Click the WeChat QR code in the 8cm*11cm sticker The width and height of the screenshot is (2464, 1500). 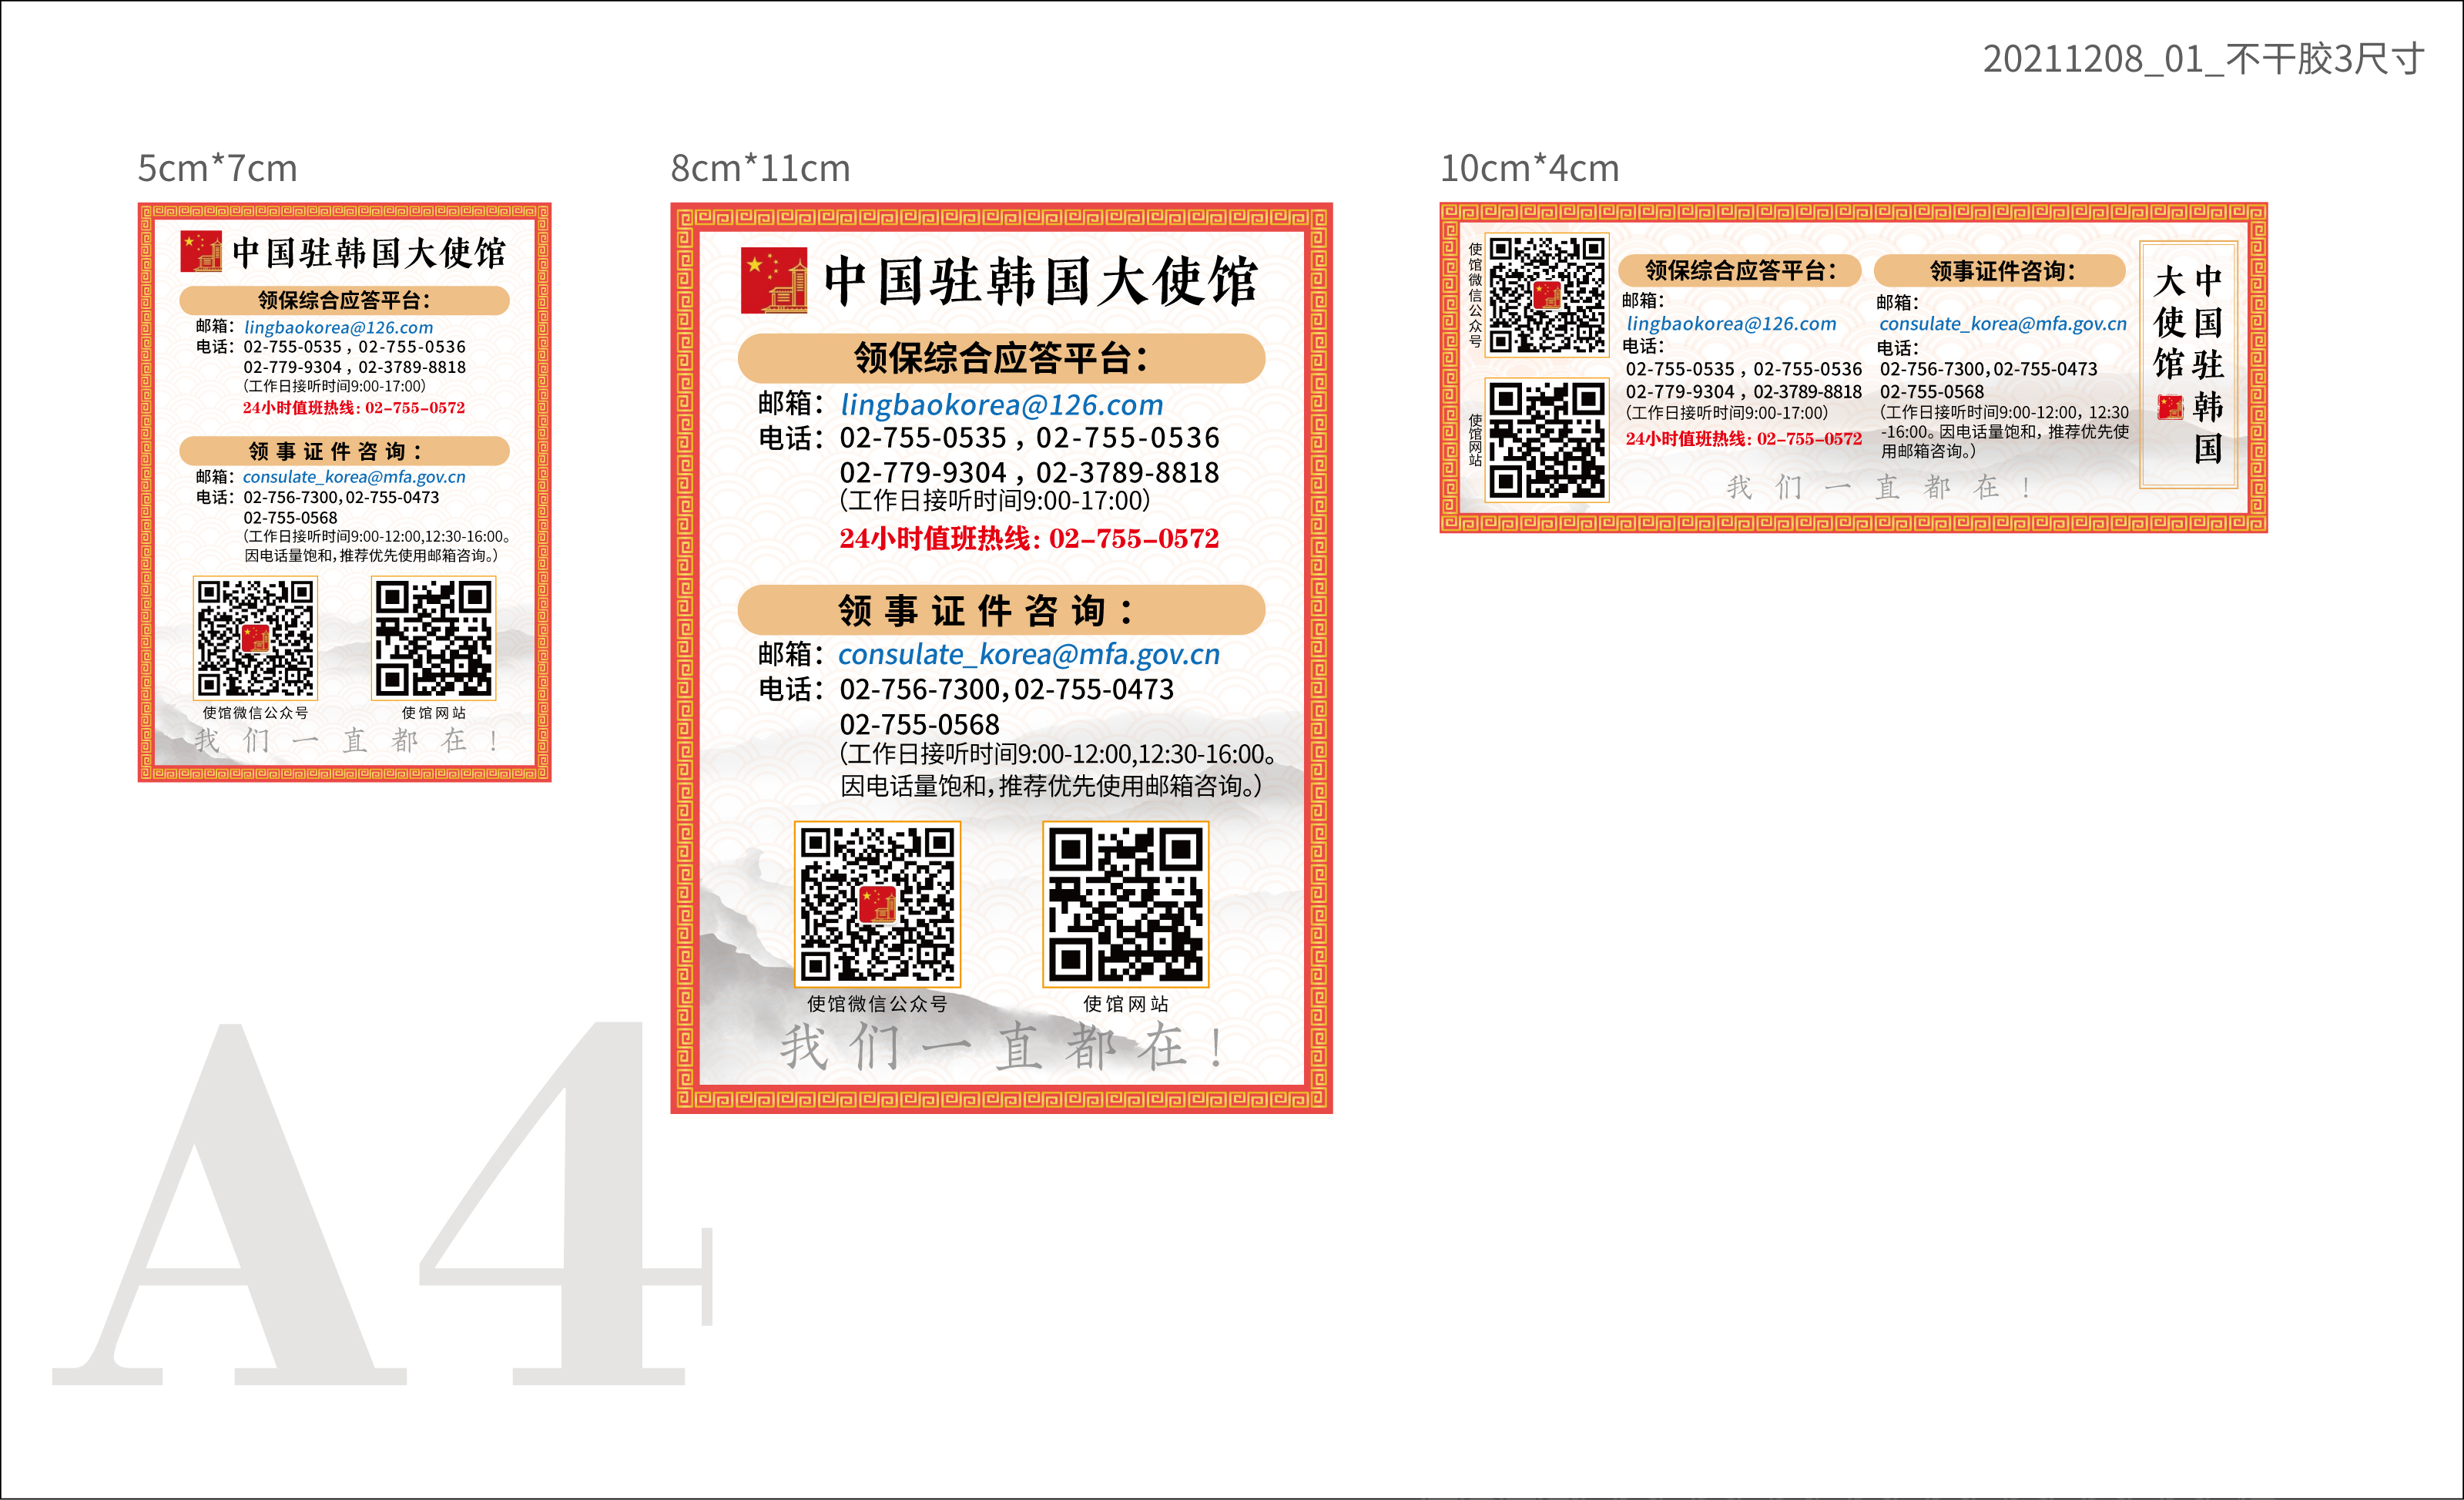click(x=877, y=904)
